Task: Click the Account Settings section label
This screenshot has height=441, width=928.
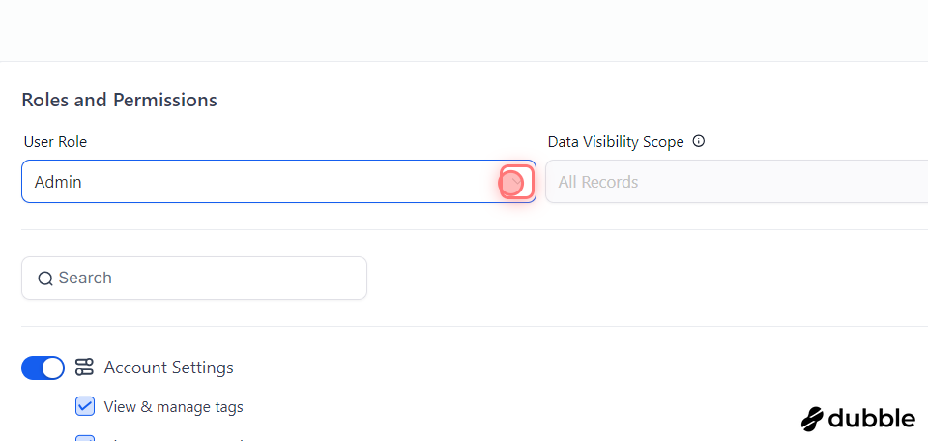Action: tap(169, 367)
